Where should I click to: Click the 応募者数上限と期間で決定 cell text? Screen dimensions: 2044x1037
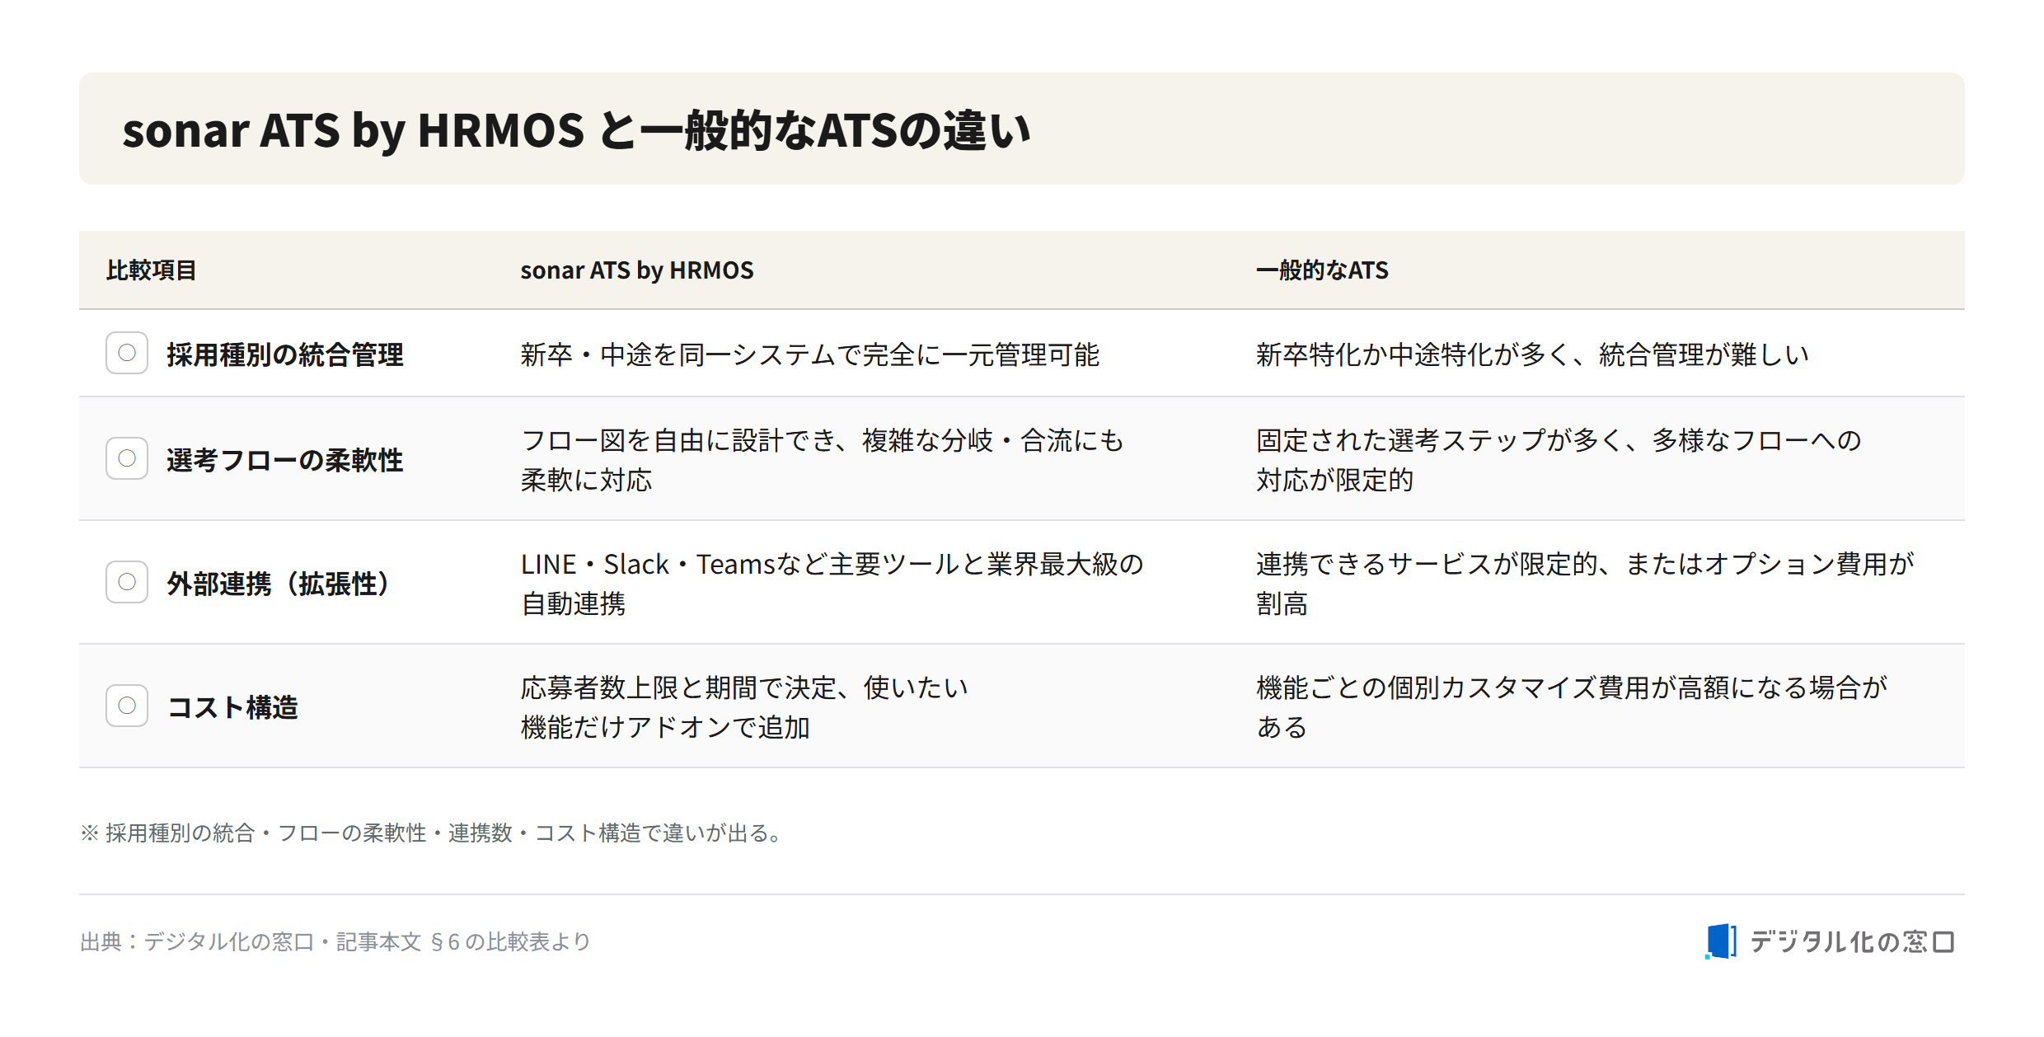coord(744,707)
